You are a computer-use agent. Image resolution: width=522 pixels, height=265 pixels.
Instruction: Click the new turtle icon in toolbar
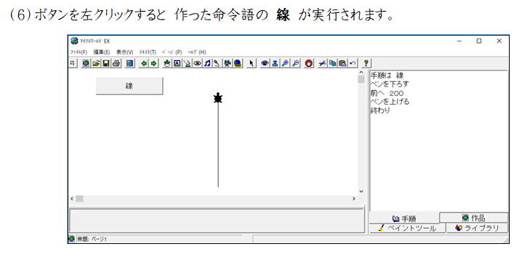pyautogui.click(x=167, y=63)
